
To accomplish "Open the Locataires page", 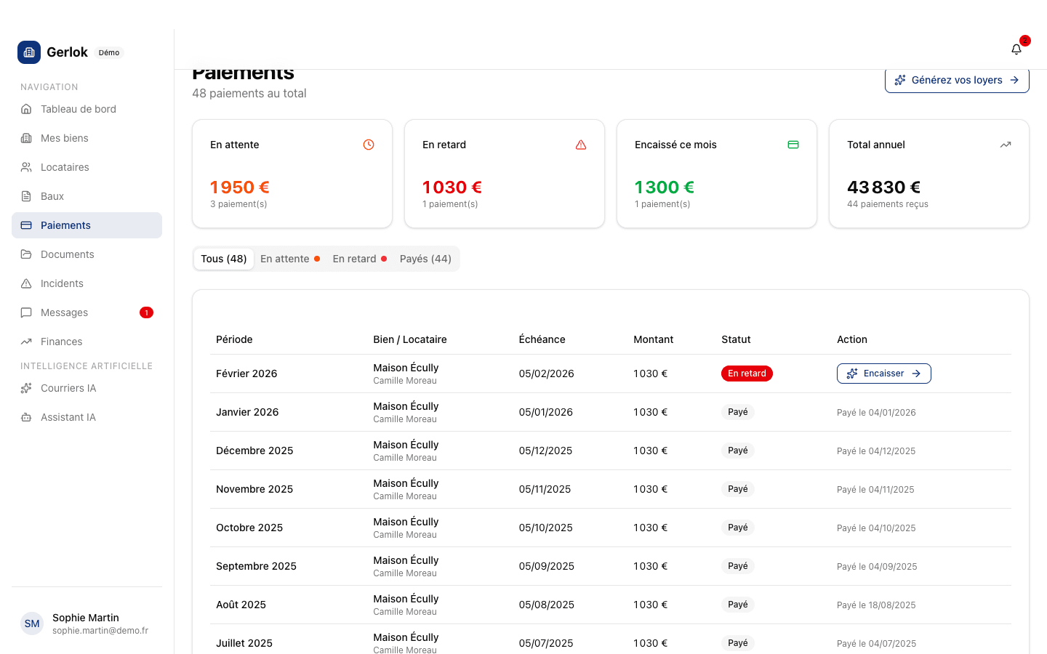I will pos(65,167).
